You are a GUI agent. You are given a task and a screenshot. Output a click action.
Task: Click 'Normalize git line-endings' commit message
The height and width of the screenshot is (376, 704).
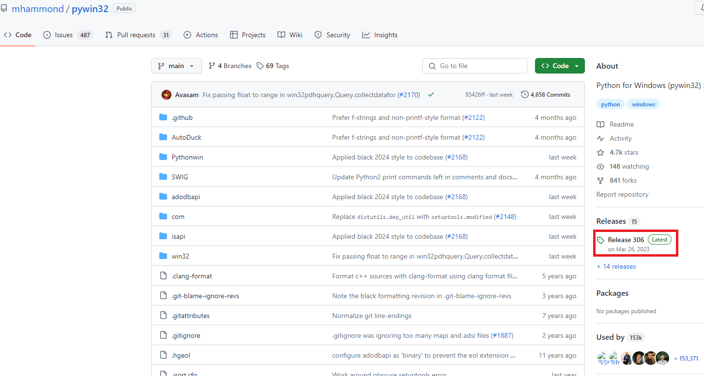click(x=372, y=316)
